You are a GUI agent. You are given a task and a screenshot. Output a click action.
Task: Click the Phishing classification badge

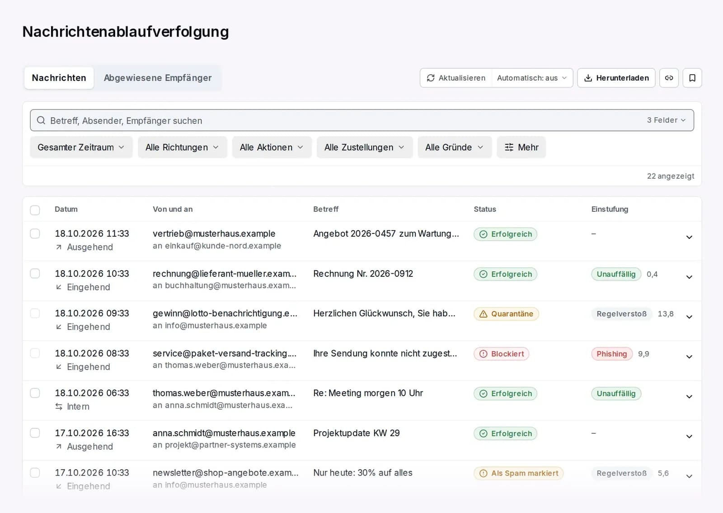coord(611,354)
